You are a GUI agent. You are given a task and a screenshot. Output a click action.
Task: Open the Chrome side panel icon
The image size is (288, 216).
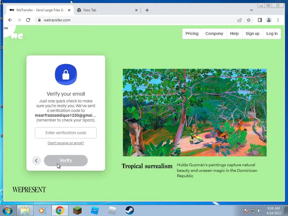tap(260, 20)
